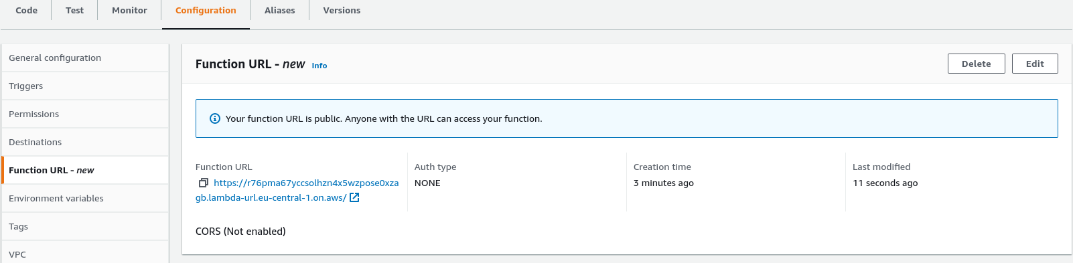
Task: Open the Monitor tab
Action: pos(129,10)
